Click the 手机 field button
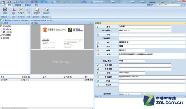This screenshot has width=186, height=109. coord(107,73)
